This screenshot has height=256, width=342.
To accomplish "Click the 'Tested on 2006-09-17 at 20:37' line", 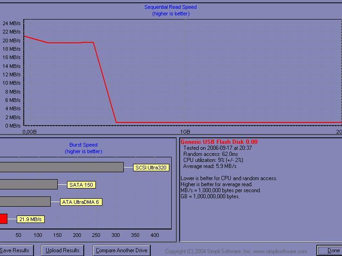I will (217, 148).
